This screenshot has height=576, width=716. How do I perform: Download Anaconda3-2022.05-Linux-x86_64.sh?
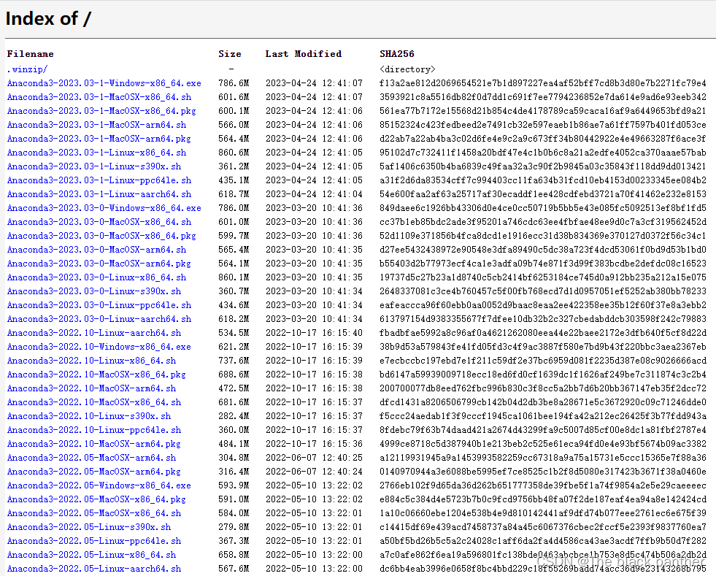(91, 555)
